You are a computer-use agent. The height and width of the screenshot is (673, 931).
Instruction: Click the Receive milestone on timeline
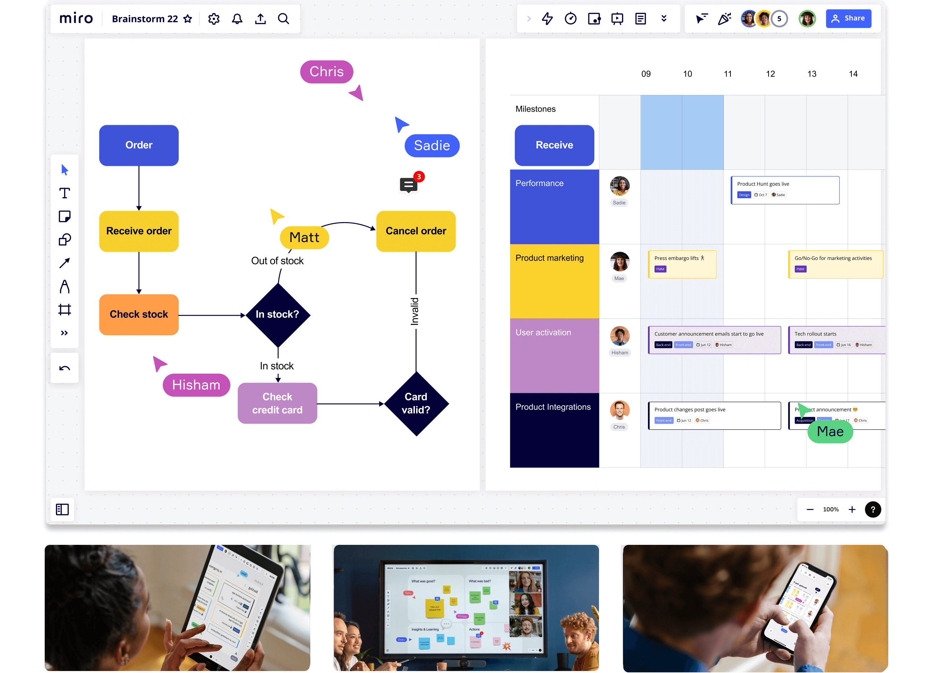coord(553,144)
